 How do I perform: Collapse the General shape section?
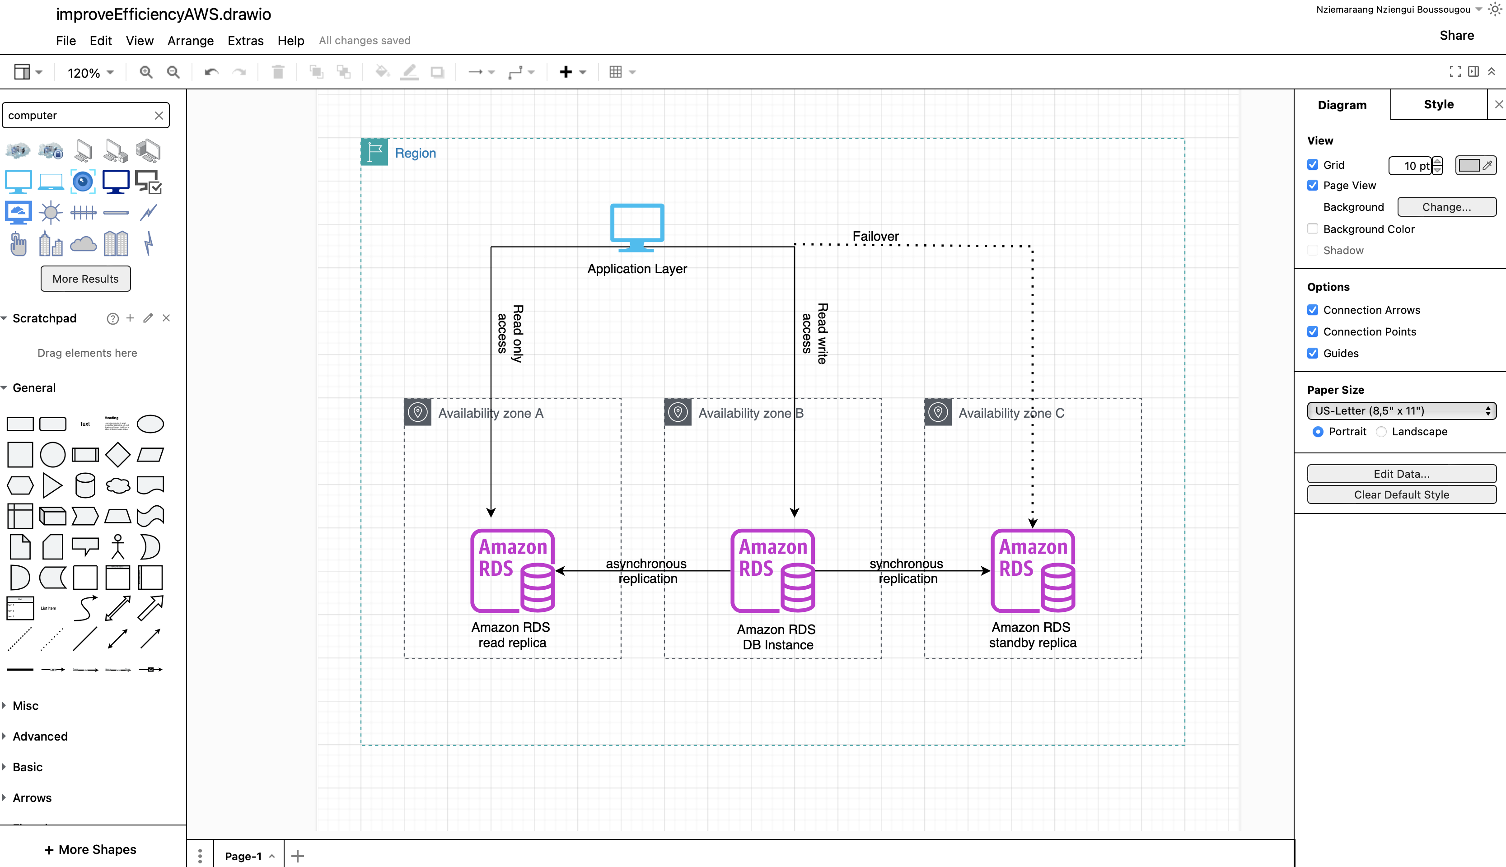pos(34,387)
